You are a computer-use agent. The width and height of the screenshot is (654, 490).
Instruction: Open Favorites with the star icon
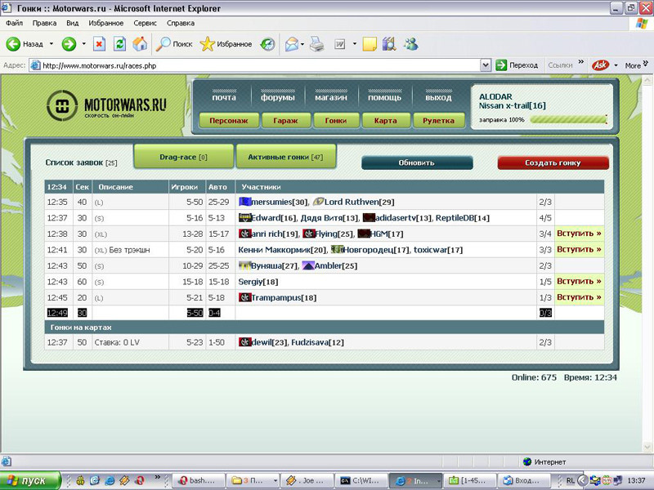pyautogui.click(x=208, y=44)
